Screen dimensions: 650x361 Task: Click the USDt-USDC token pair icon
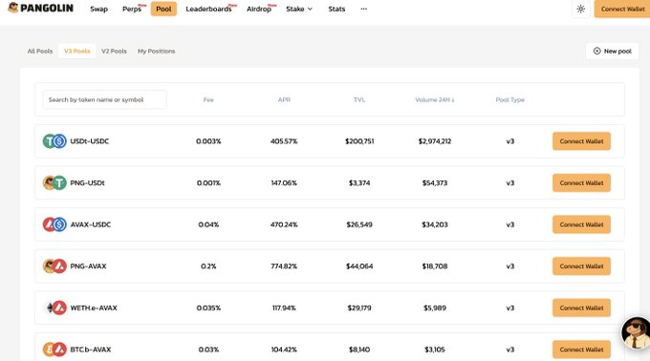point(54,141)
